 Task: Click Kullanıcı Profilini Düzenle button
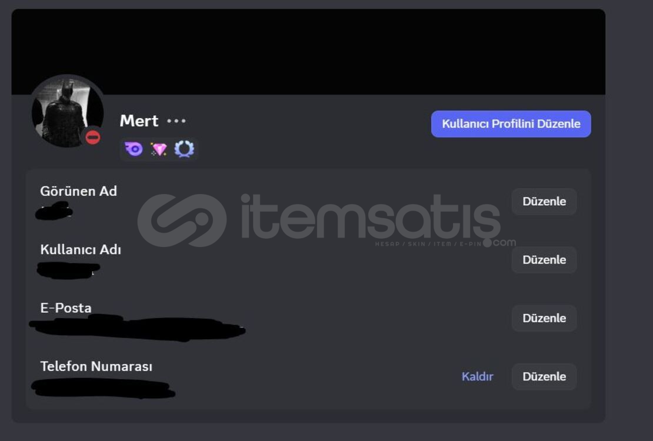click(511, 123)
